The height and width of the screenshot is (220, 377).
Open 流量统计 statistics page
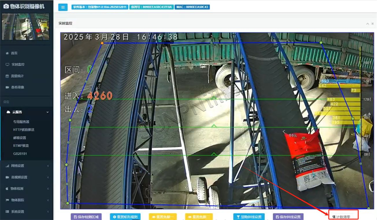pyautogui.click(x=18, y=76)
